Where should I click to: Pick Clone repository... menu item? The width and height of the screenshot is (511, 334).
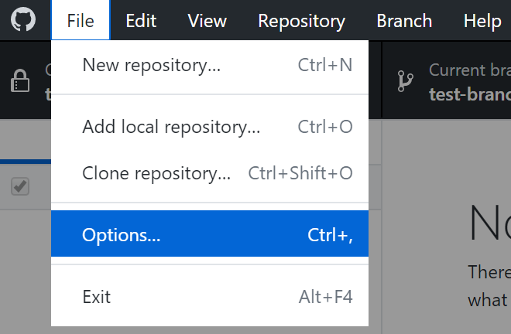(156, 173)
